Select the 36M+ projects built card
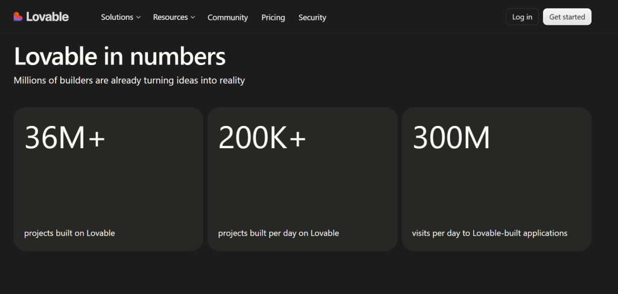 point(109,179)
